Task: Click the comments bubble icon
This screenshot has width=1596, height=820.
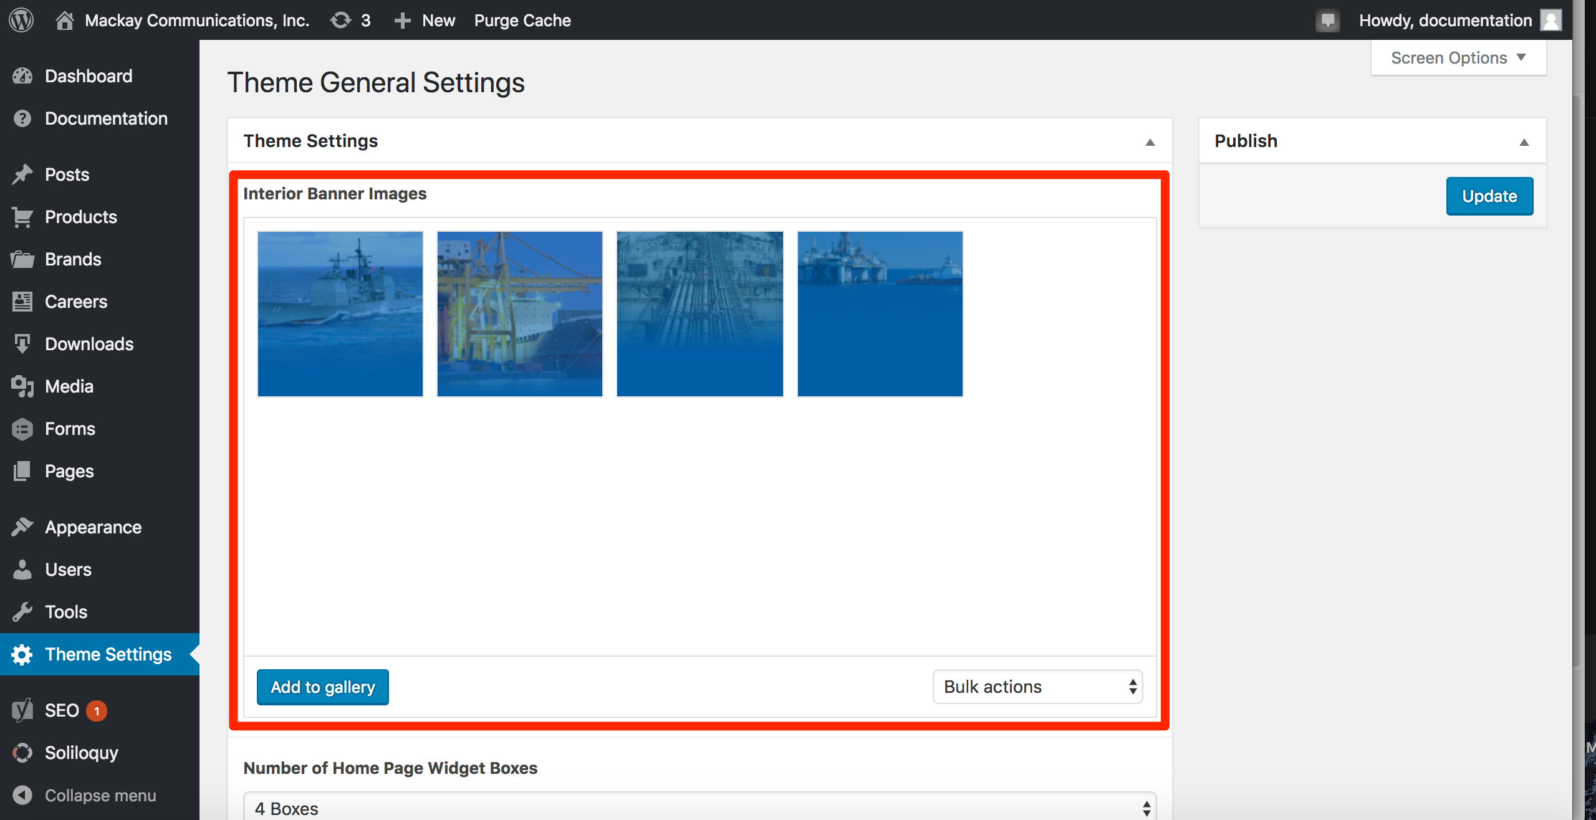Action: point(1327,20)
